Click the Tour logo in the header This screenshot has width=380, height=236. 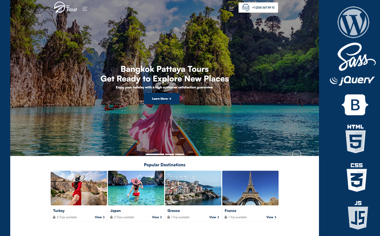pos(65,8)
